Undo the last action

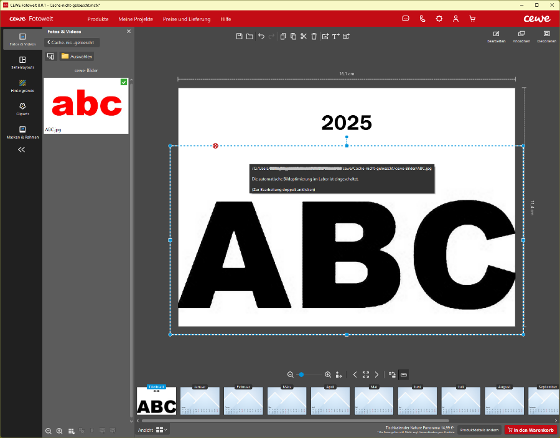(261, 36)
